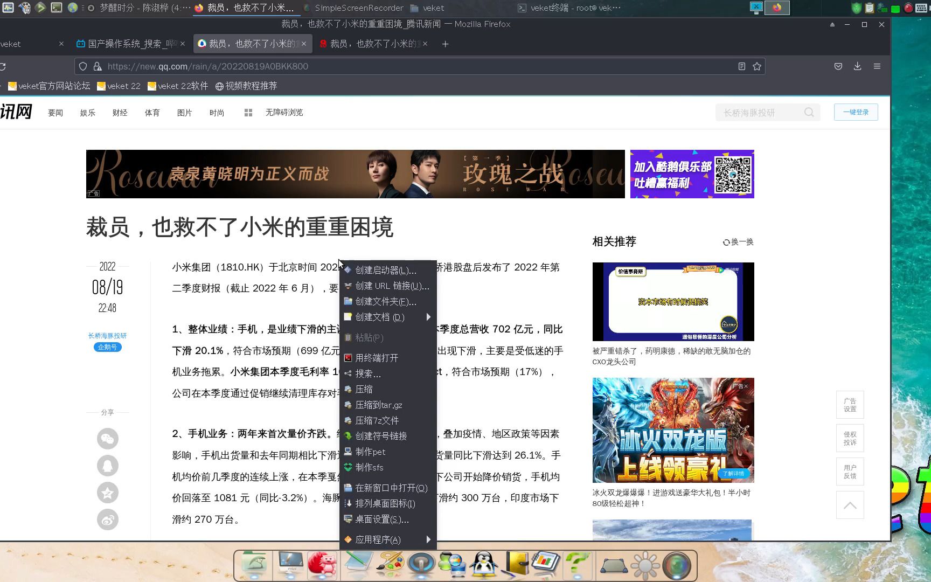Share to Qzone star icon
The width and height of the screenshot is (931, 582).
point(108,493)
